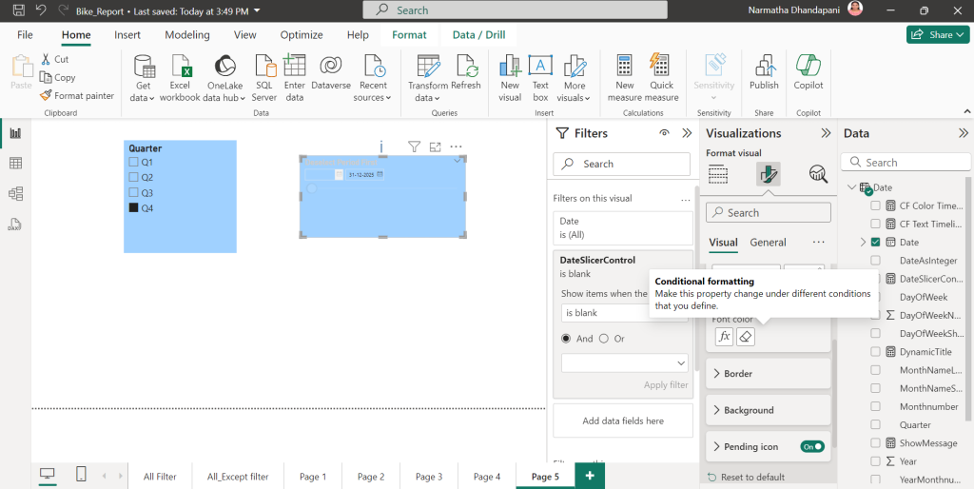The image size is (974, 489).
Task: Switch to Report view in left sidebar
Action: click(15, 133)
